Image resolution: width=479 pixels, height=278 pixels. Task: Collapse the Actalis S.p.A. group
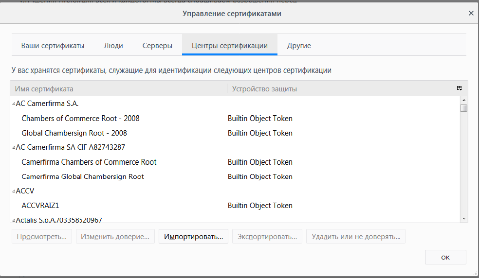click(x=13, y=221)
